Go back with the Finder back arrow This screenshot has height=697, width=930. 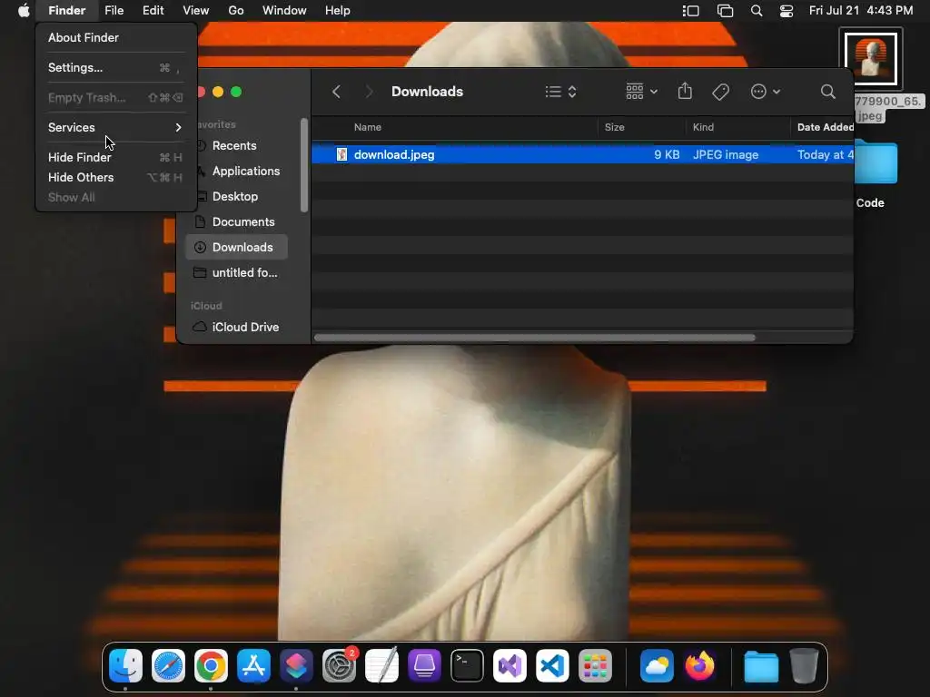coord(336,92)
